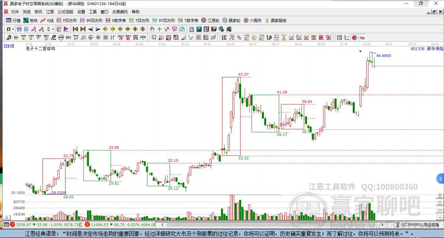Open the 六角形 hexagon tool

[253, 20]
